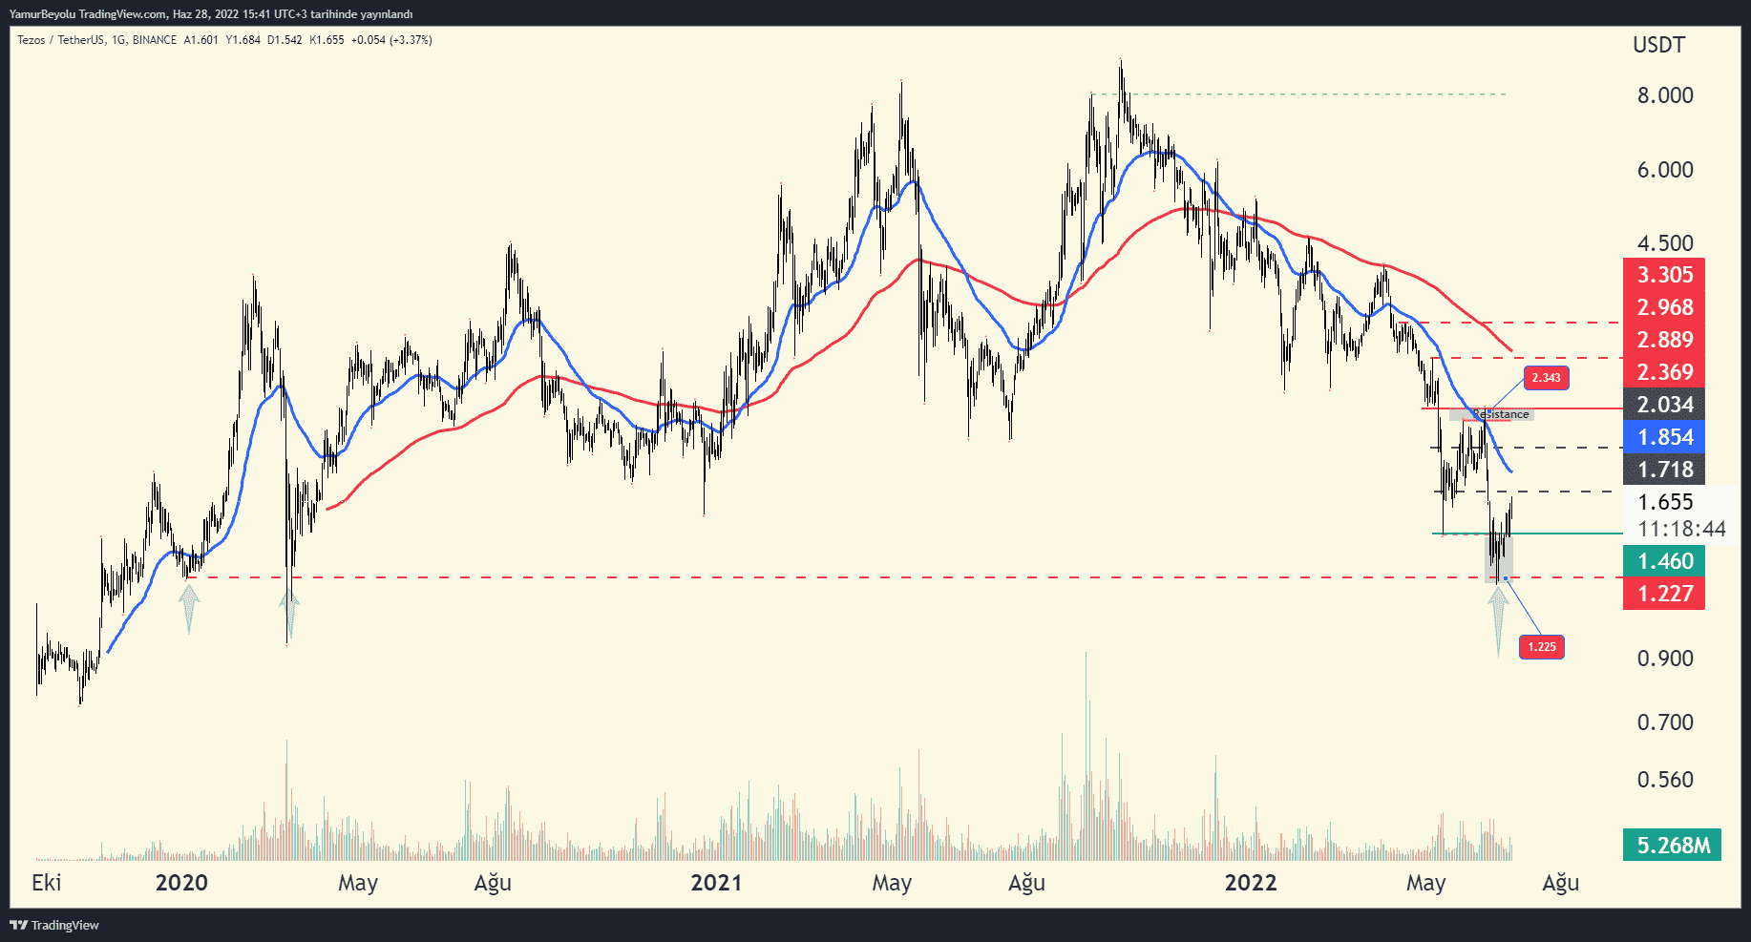Click the red 2.343 price callout
1751x942 pixels.
click(x=1546, y=378)
